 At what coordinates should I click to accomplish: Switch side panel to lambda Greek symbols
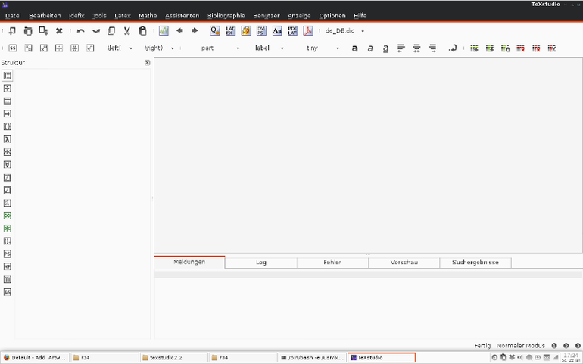pos(7,139)
